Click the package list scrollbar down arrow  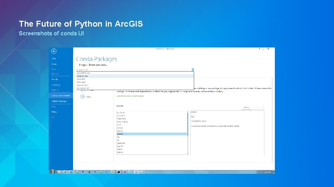(188, 153)
